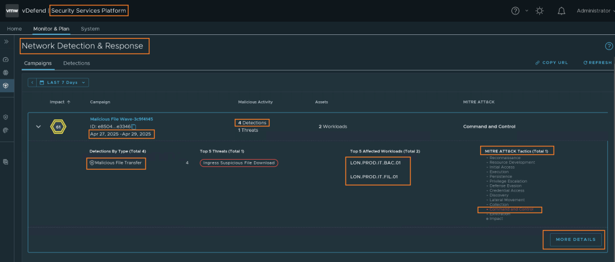The height and width of the screenshot is (262, 615).
Task: Open the shield check icon in sidebar
Action: click(x=6, y=117)
